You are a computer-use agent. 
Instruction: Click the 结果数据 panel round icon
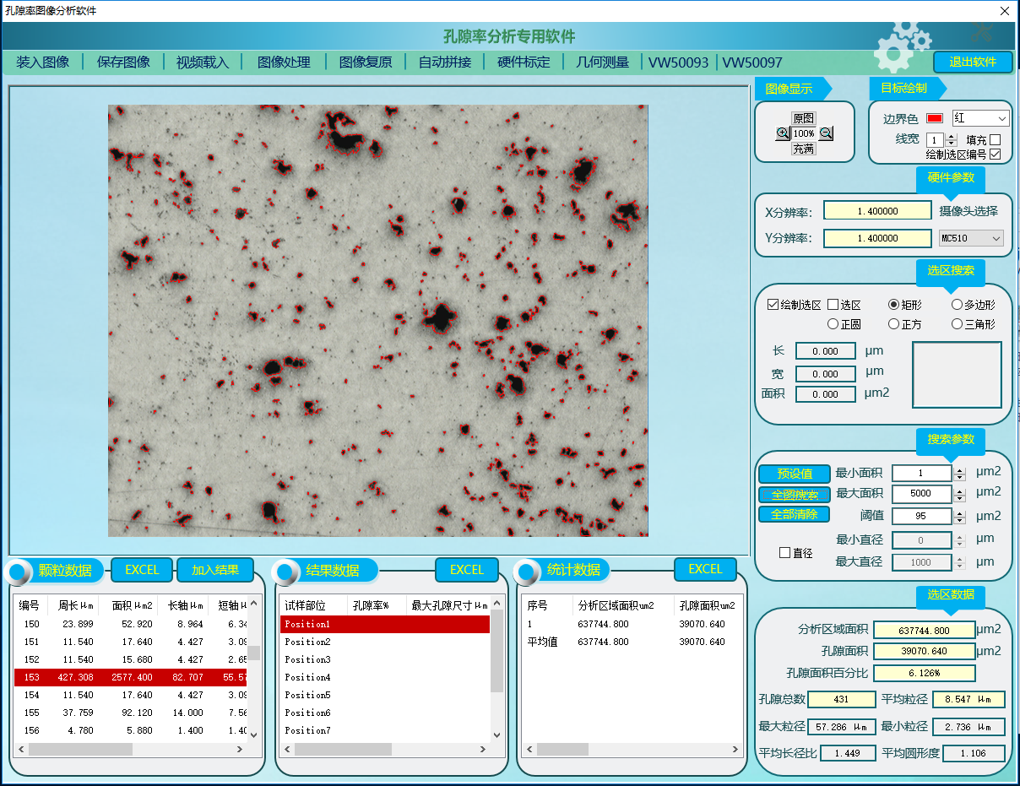[289, 572]
